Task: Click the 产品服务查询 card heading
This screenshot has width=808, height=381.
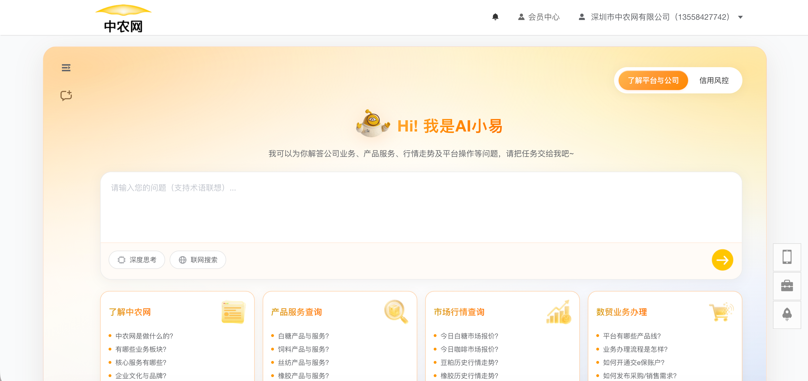Action: 296,312
